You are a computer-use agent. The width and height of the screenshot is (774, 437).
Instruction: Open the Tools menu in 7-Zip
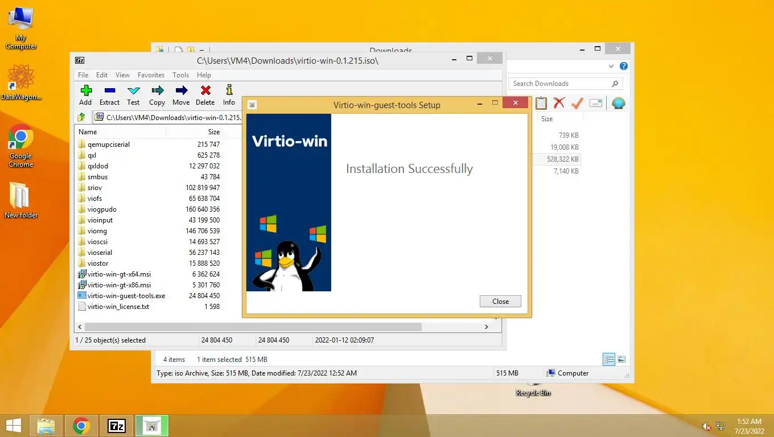point(180,75)
